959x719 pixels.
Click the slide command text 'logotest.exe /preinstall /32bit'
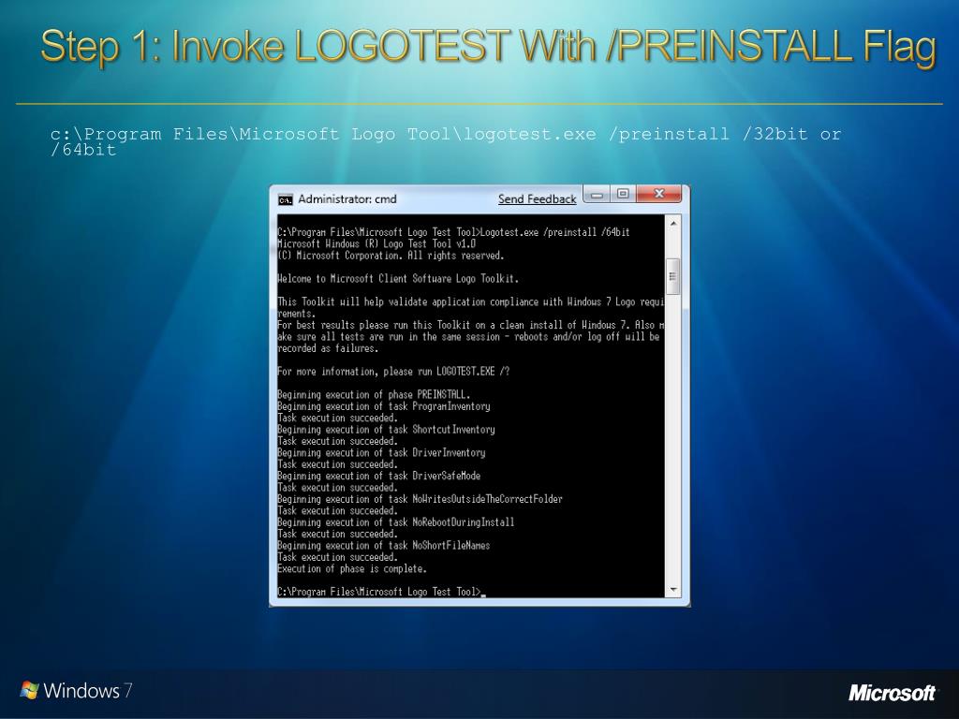(x=635, y=134)
